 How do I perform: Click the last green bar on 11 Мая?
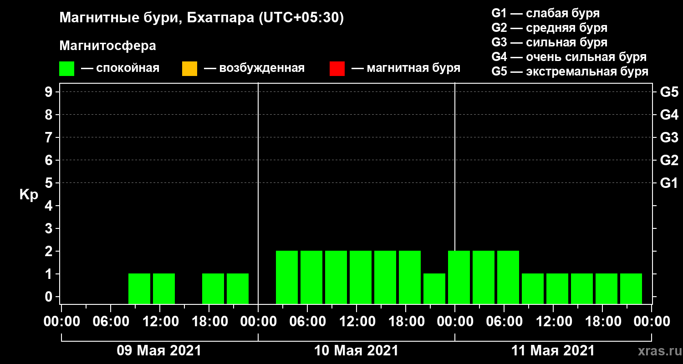(x=631, y=288)
